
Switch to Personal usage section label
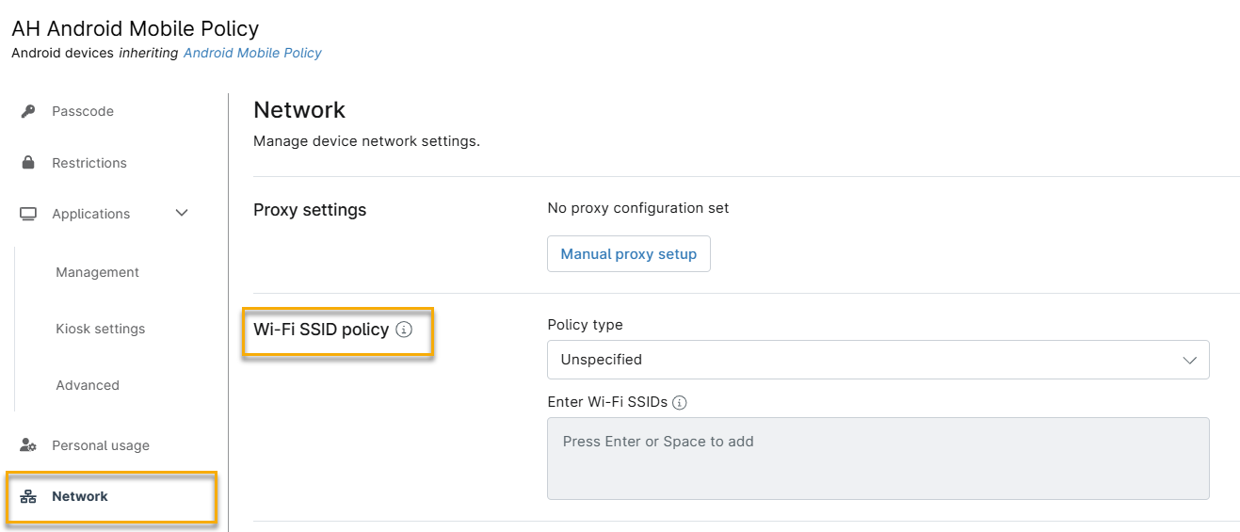[x=101, y=445]
